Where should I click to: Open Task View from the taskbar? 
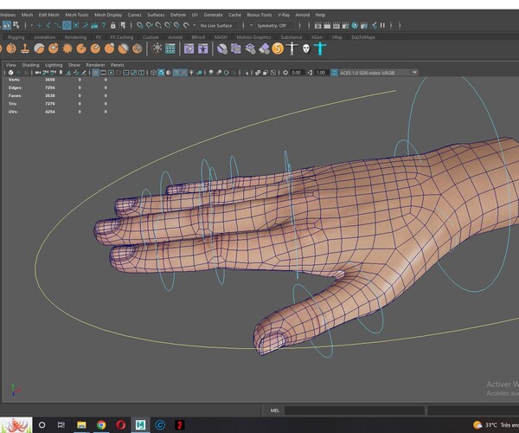pyautogui.click(x=61, y=424)
